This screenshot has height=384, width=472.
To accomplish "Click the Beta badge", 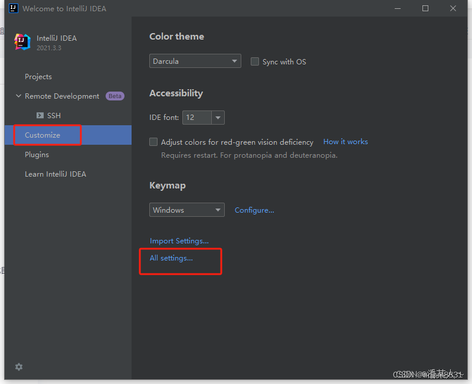I will click(x=115, y=96).
